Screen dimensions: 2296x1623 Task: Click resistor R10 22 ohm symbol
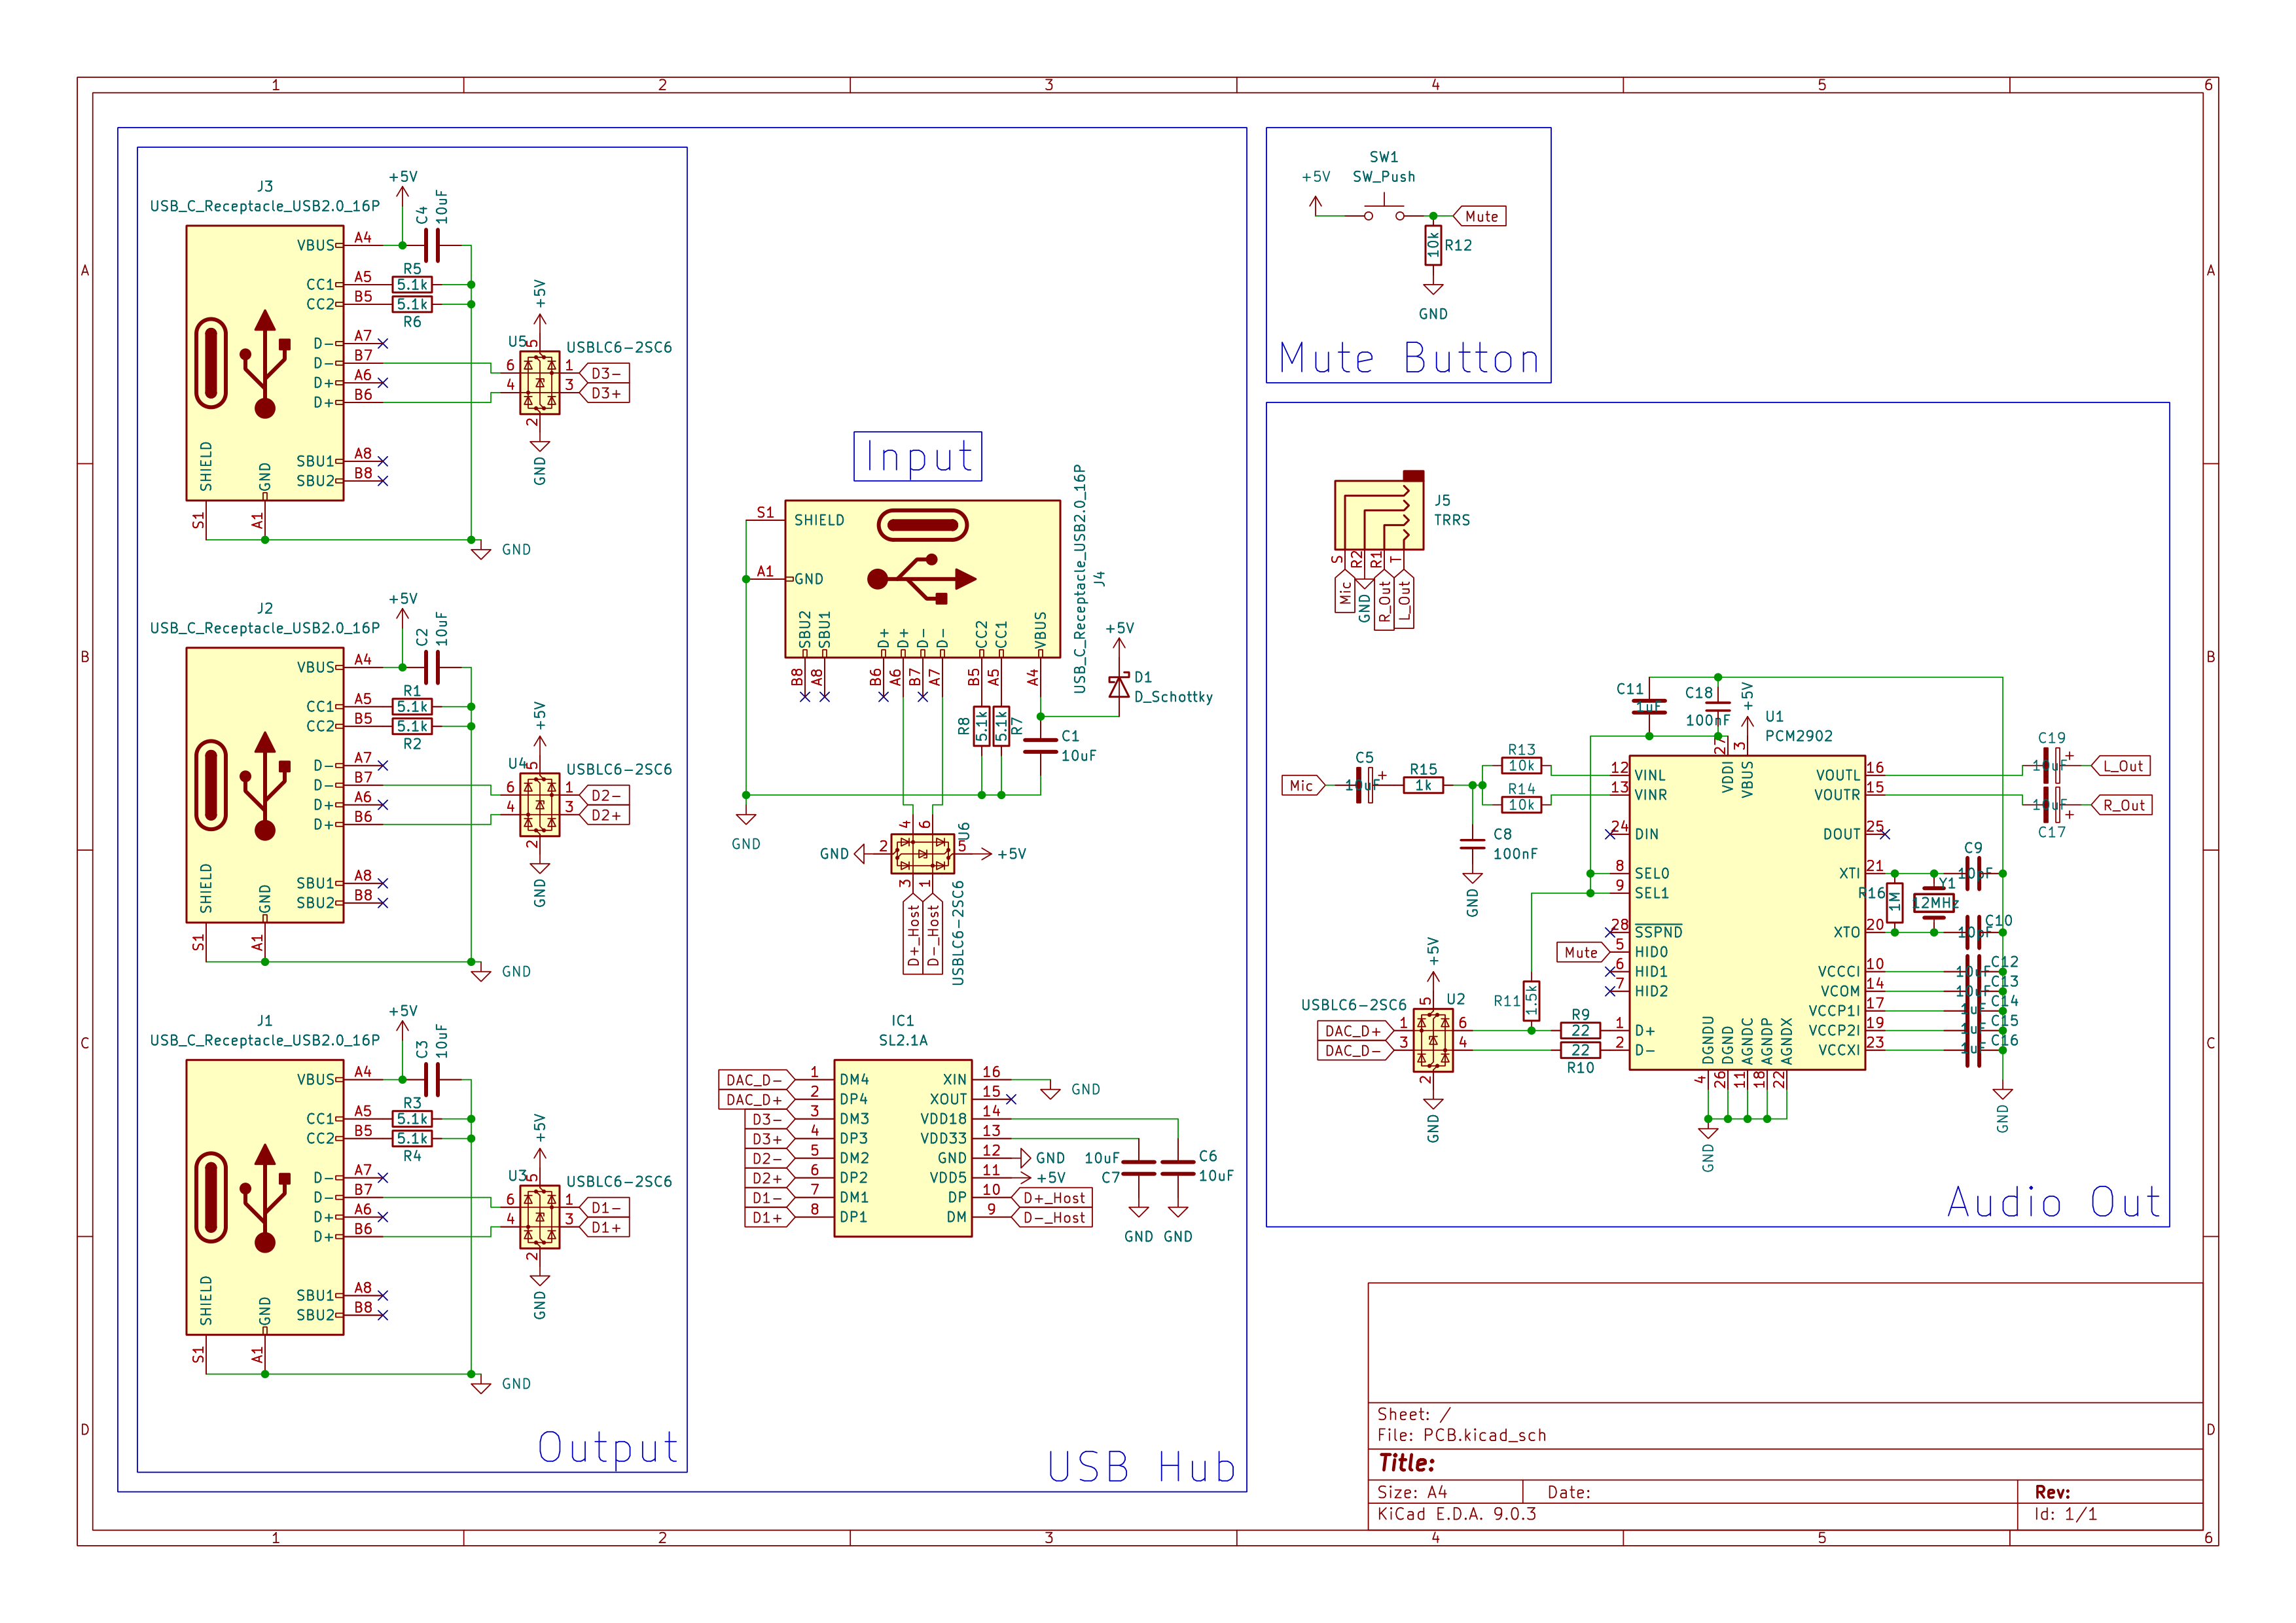pyautogui.click(x=1580, y=1050)
